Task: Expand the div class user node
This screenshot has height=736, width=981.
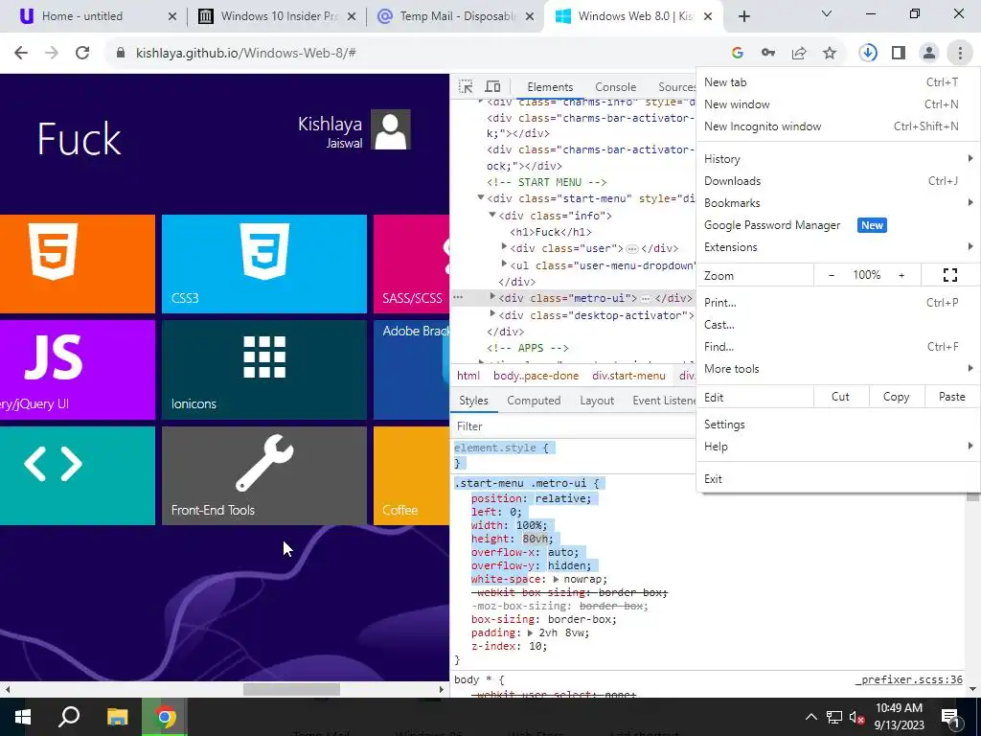Action: coord(504,247)
